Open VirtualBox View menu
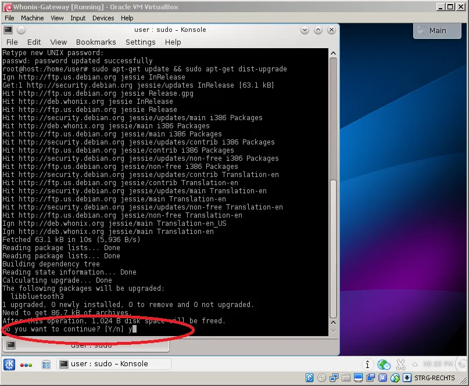469x386 pixels. tap(57, 18)
